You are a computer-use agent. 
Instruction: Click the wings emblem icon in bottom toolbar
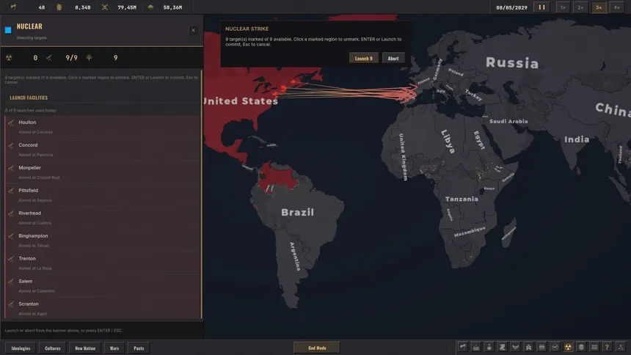pyautogui.click(x=516, y=347)
